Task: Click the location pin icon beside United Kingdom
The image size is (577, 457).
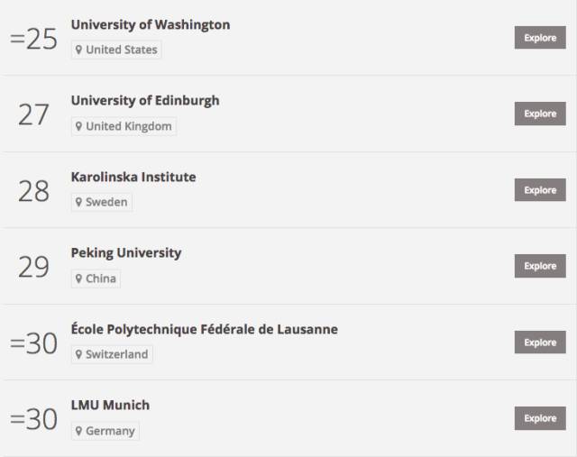Action: (78, 126)
